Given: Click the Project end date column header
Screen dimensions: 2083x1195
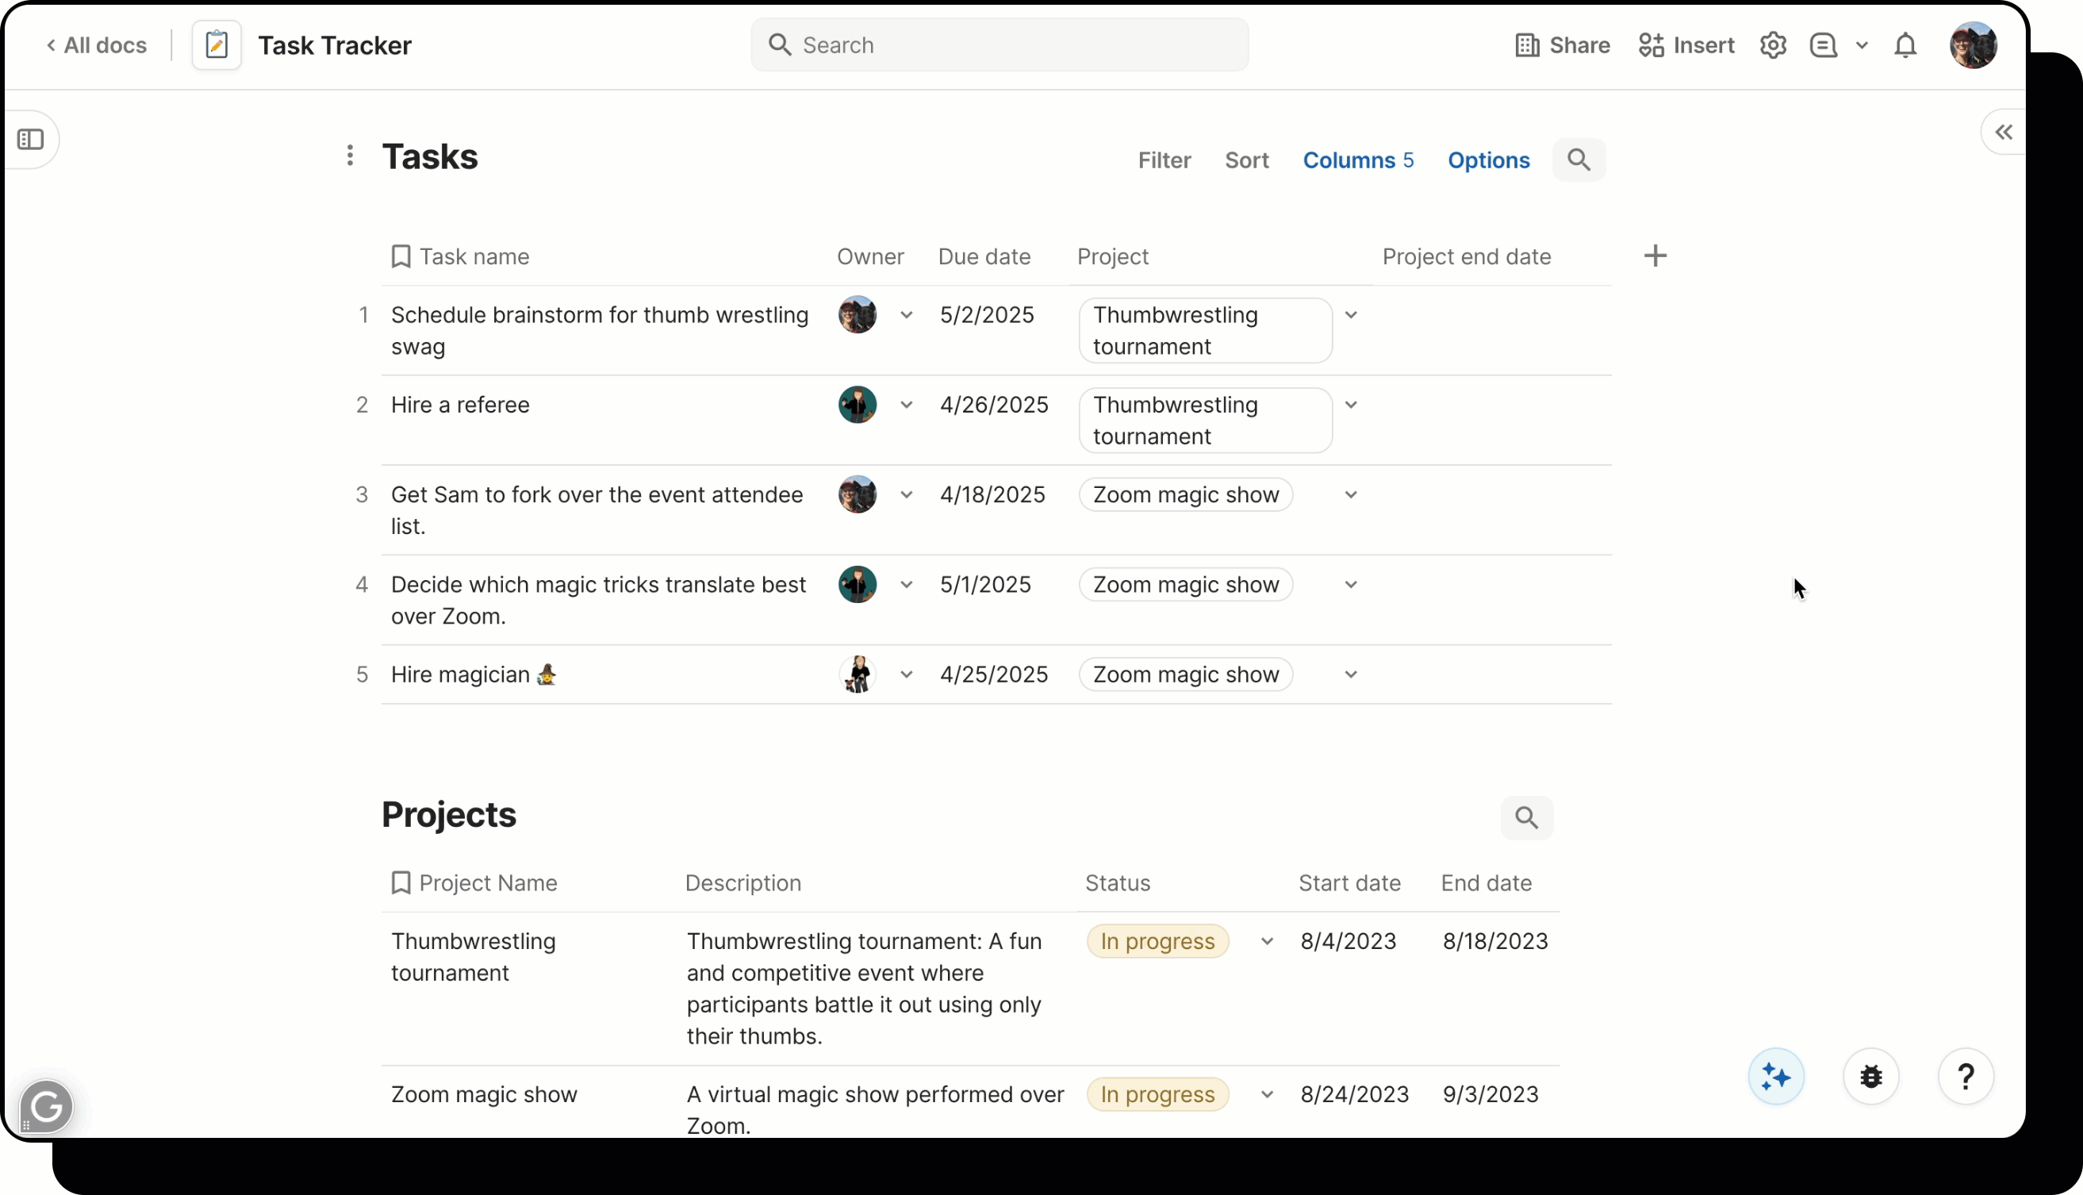Looking at the screenshot, I should tap(1466, 257).
